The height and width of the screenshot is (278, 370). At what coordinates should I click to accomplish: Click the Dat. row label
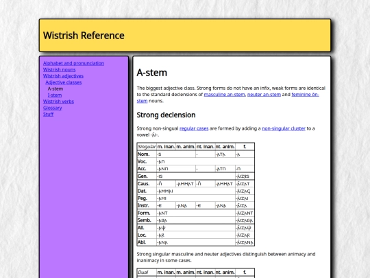pyautogui.click(x=147, y=191)
